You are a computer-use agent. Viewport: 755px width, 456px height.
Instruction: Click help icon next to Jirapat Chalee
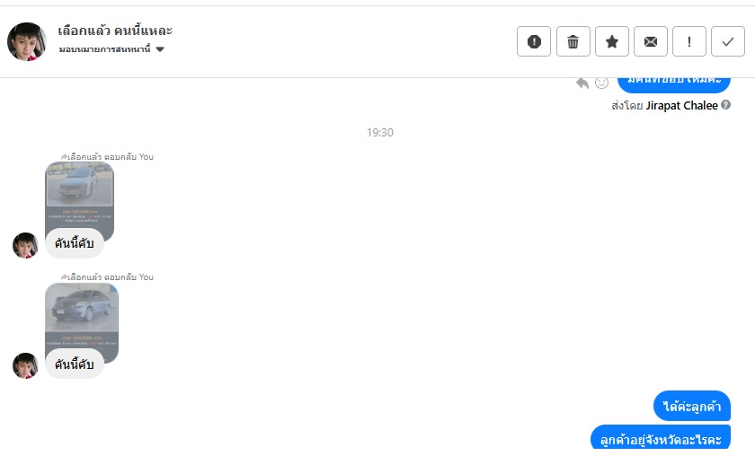tap(725, 105)
